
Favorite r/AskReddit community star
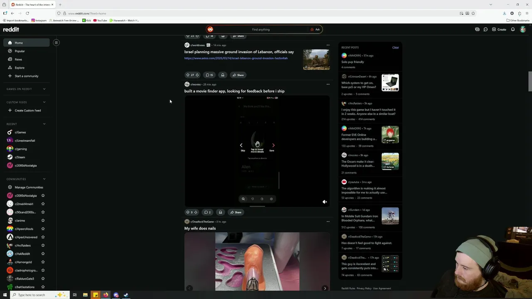click(43, 254)
